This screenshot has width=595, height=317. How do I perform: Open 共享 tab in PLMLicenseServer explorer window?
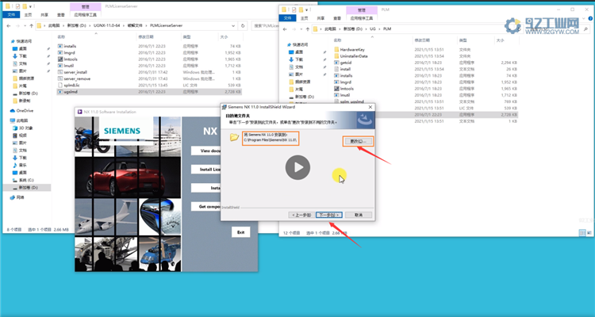44,15
